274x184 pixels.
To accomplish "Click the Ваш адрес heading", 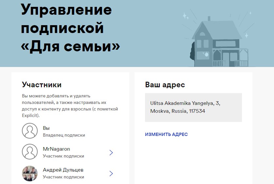I will [165, 85].
